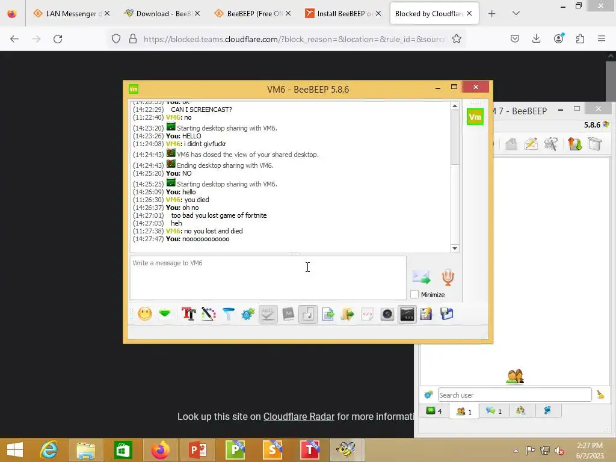This screenshot has width=616, height=462.
Task: Open a new browser tab
Action: (x=491, y=14)
